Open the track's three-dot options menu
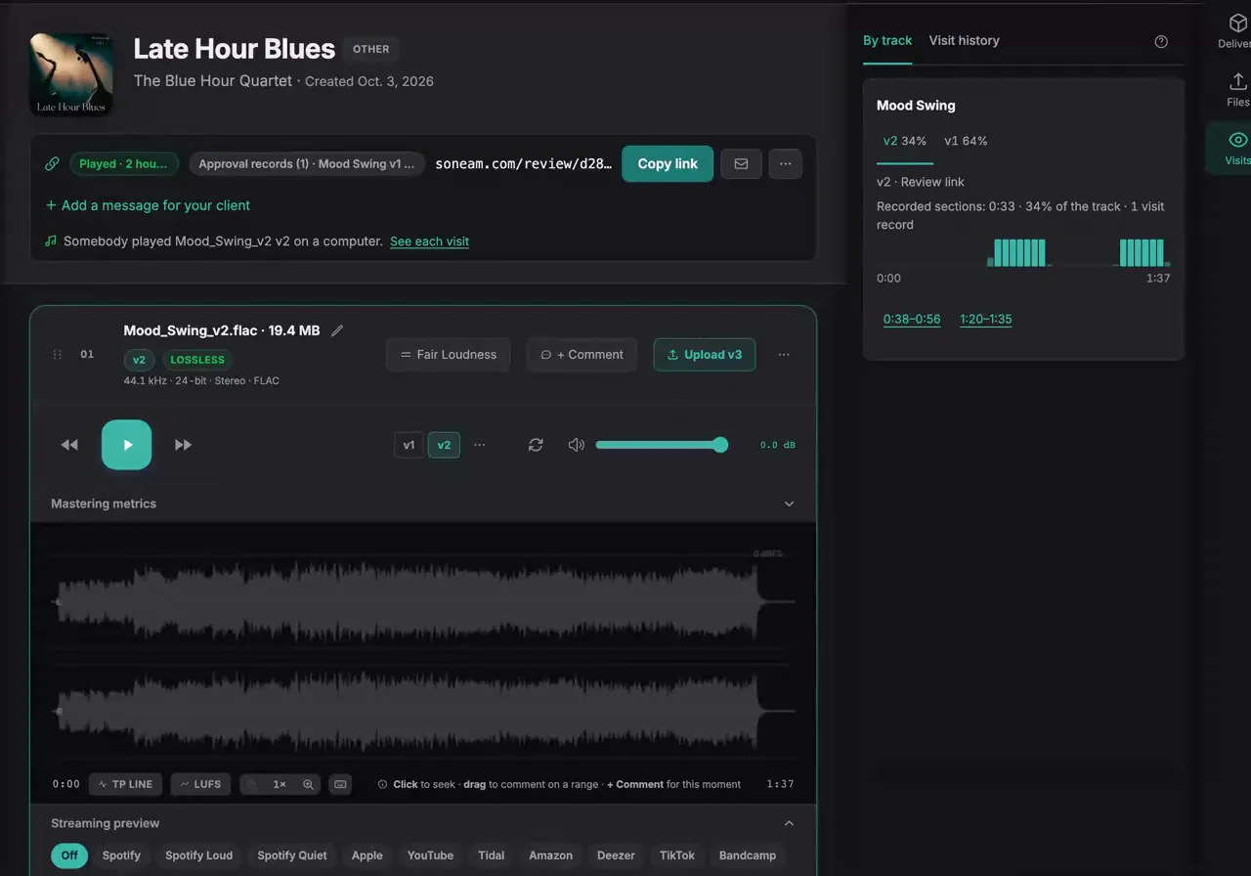This screenshot has height=876, width=1251. 784,355
